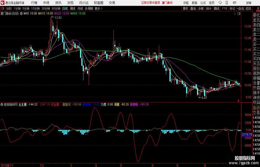The image size is (260, 167).
Task: Select the 日线 daily period tab
Action: tap(65, 9)
